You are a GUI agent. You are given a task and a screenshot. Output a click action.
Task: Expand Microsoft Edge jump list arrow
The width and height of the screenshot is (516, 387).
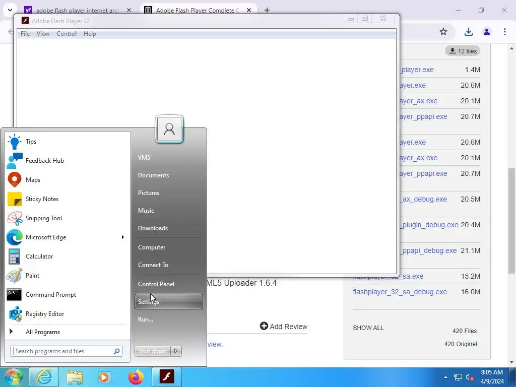click(x=123, y=237)
